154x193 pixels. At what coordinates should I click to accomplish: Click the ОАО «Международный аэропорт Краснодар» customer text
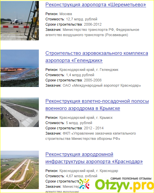[102, 85]
